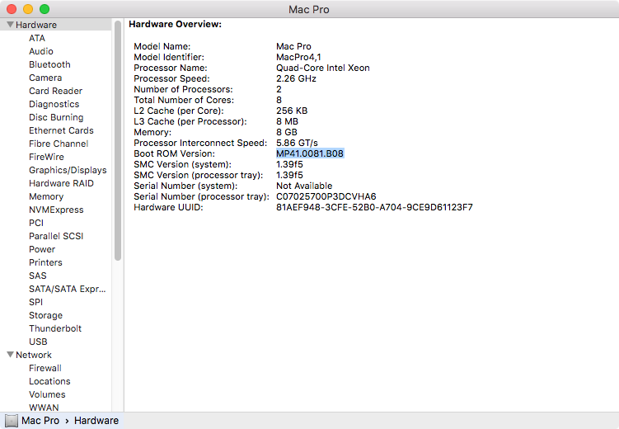Select WWAN under Network

tap(44, 408)
